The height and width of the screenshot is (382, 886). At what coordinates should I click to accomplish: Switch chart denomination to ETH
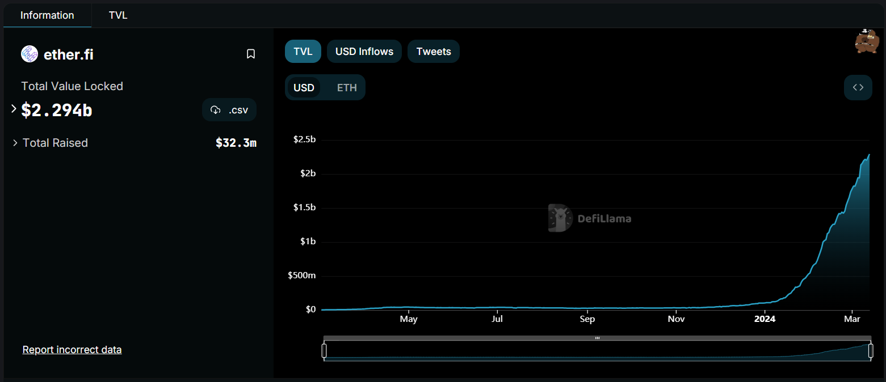point(347,88)
